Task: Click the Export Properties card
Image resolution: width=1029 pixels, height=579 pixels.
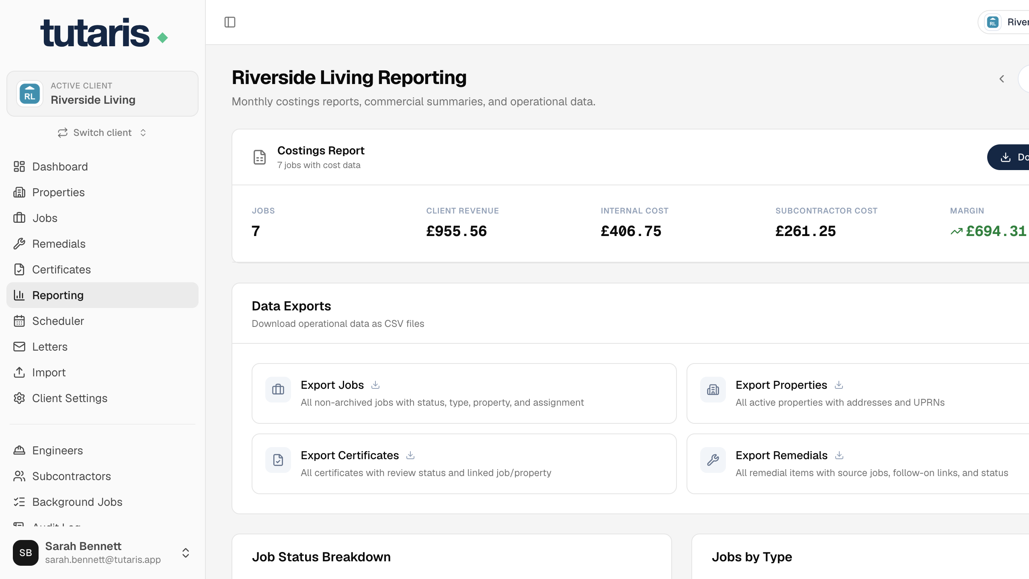Action: [858, 393]
